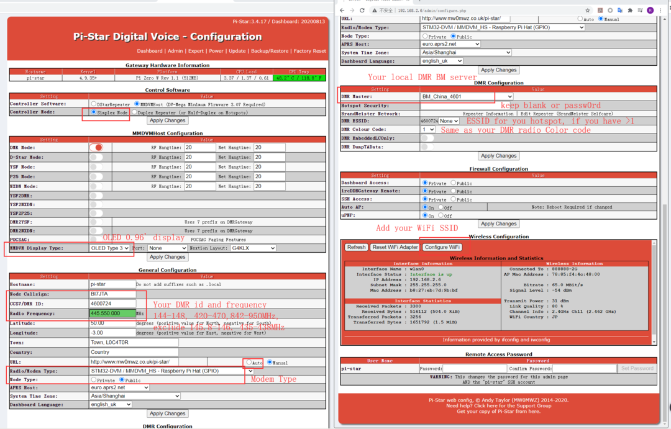Click the Configure WiFi button

pyautogui.click(x=442, y=247)
